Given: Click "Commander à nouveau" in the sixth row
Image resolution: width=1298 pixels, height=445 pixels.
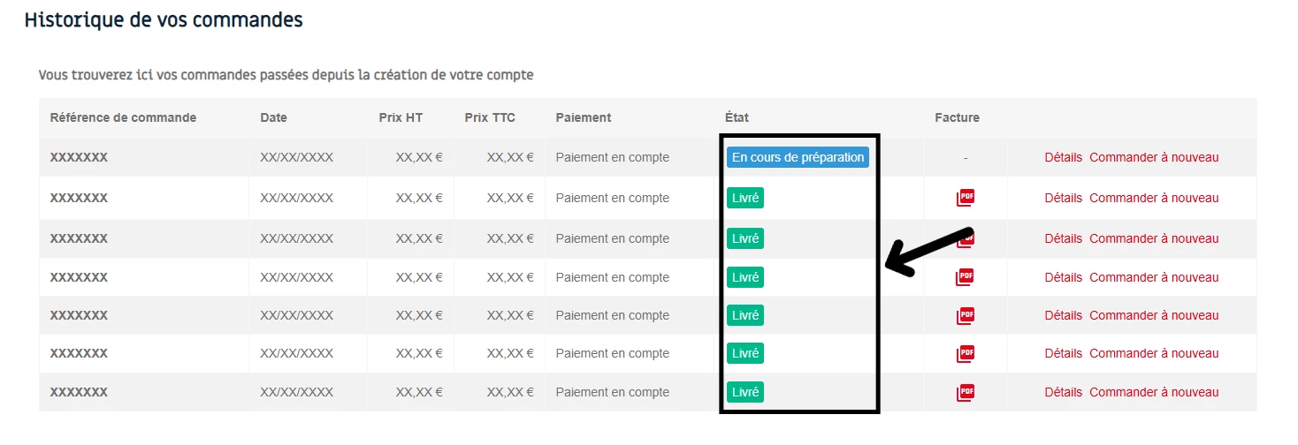Looking at the screenshot, I should coord(1154,353).
